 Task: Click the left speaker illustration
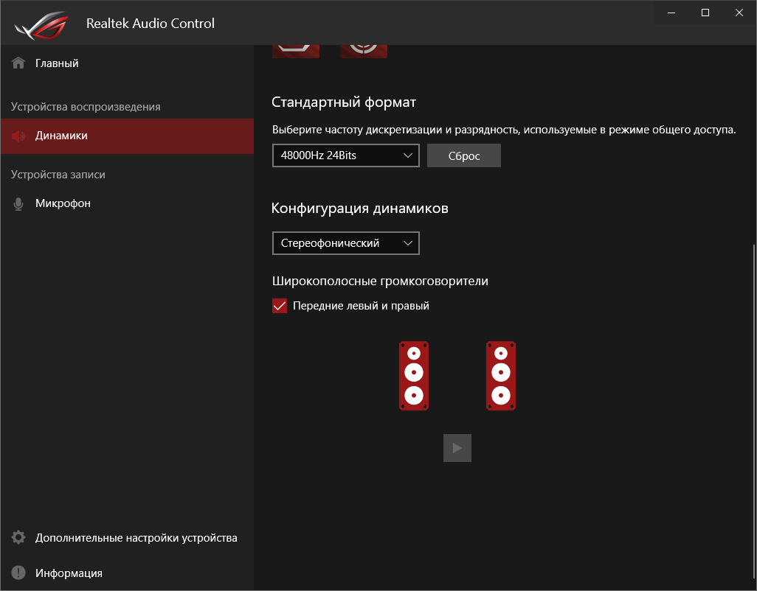coord(414,376)
